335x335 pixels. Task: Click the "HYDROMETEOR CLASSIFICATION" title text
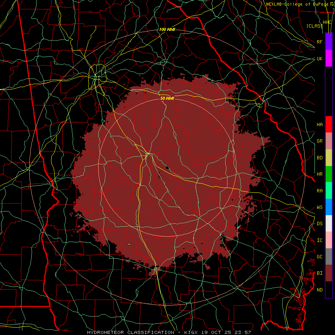coord(131,332)
